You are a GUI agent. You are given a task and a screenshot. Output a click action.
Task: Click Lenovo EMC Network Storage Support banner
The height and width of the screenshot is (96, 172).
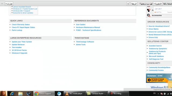(x=159, y=78)
